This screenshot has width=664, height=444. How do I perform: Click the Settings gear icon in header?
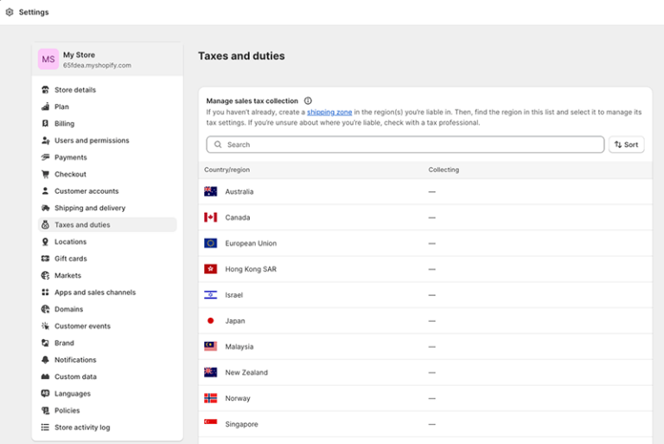click(10, 12)
